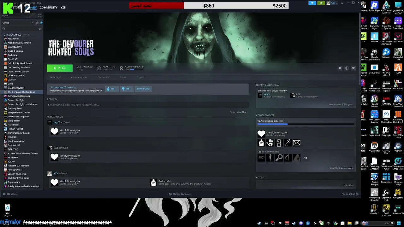Open the game info icon

click(x=347, y=68)
